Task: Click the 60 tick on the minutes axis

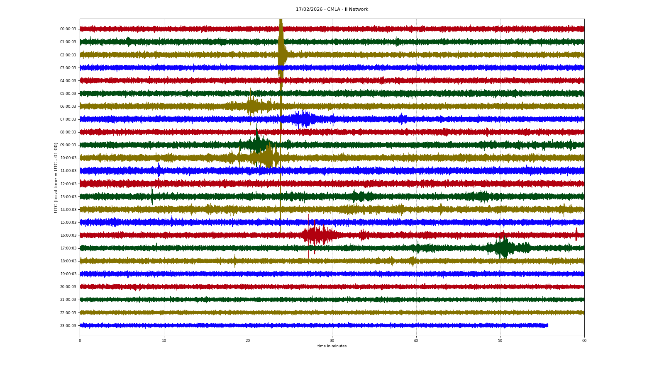Action: tap(584, 341)
